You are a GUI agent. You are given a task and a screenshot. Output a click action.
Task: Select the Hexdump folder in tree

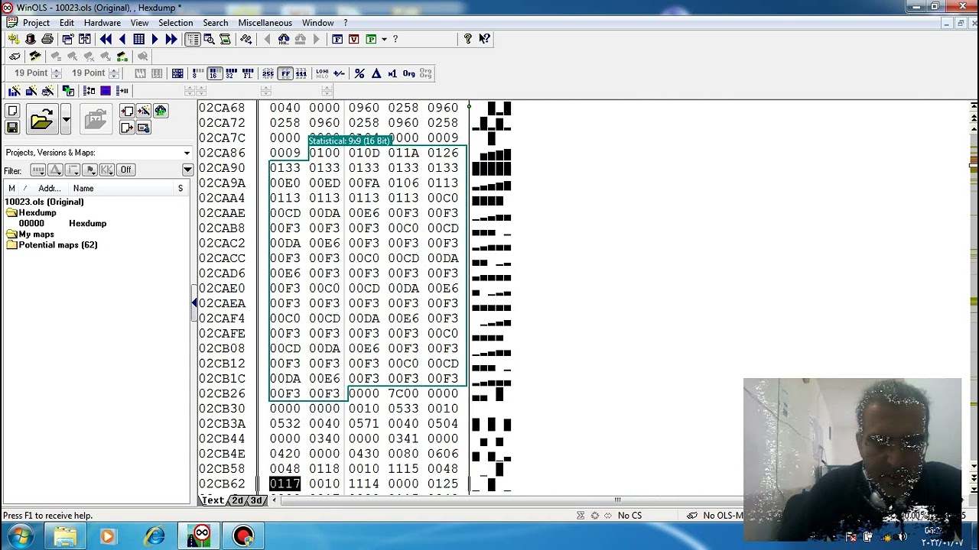point(32,212)
